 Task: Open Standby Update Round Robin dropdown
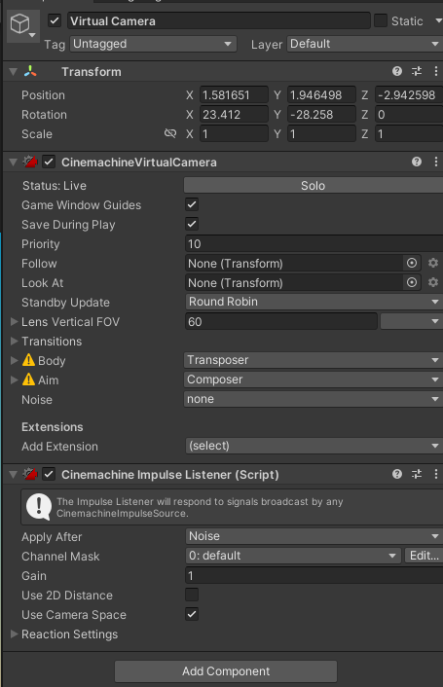click(314, 302)
